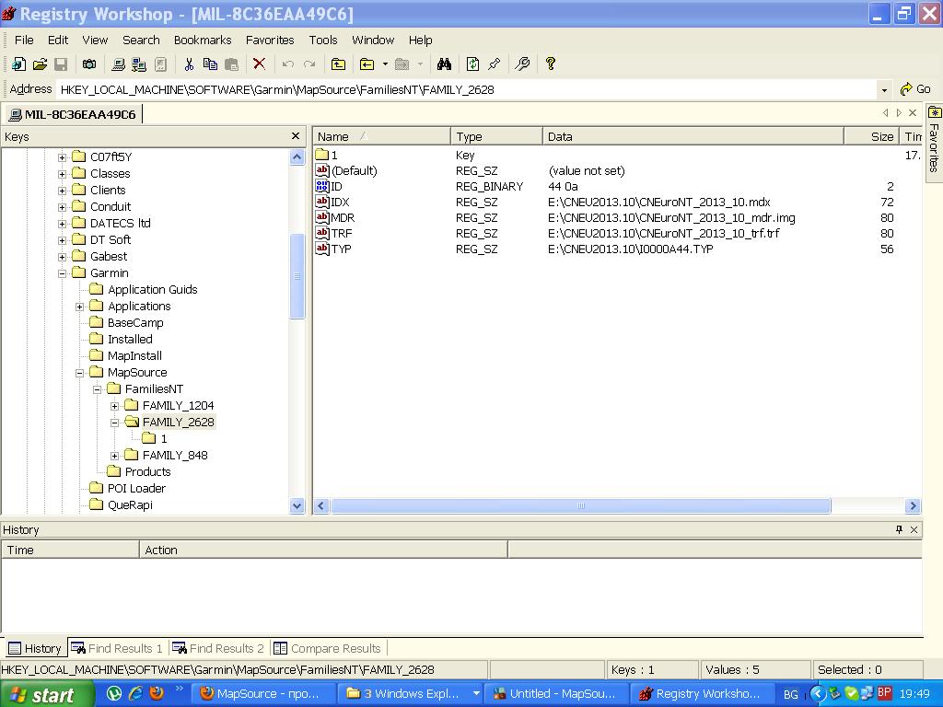Select the POI Loader key in tree
This screenshot has height=707, width=943.
(136, 489)
